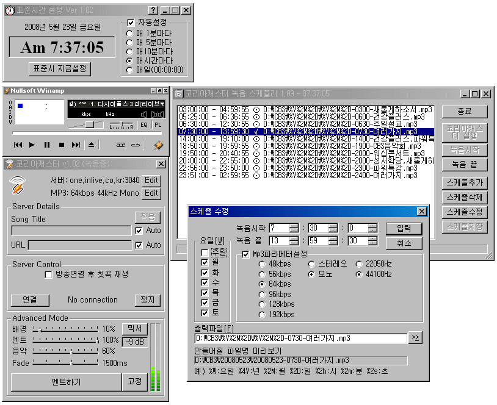Viewport: 497px width, 405px height.
Task: Click the 표준시 지금설정 button
Action: coord(59,68)
